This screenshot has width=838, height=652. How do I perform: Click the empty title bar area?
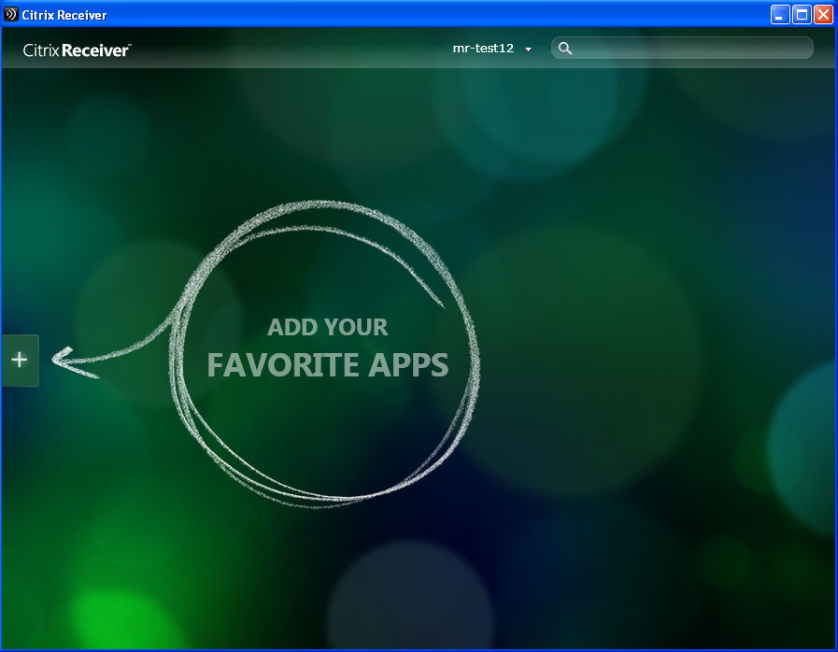pos(420,15)
